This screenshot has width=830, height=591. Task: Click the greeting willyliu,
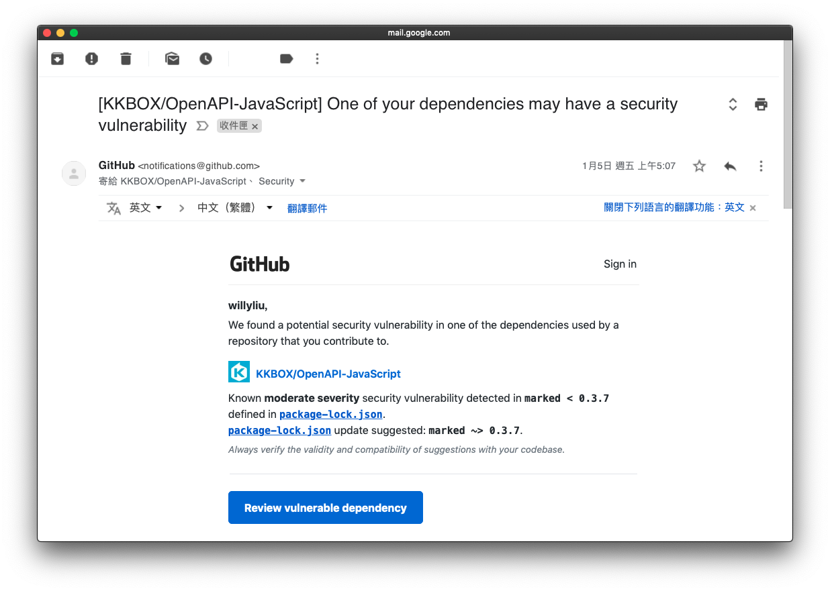click(248, 306)
